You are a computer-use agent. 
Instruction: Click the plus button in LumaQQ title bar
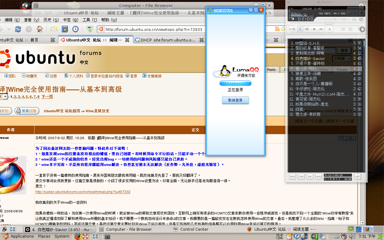pyautogui.click(x=251, y=10)
